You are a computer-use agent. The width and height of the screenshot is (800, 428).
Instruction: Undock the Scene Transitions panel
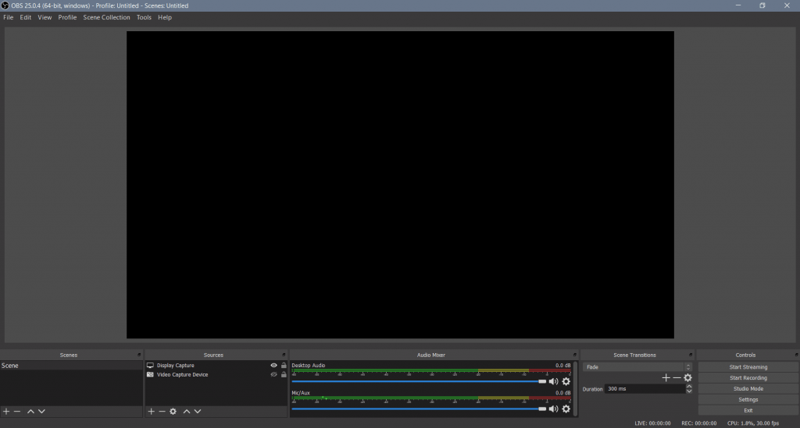pos(691,355)
